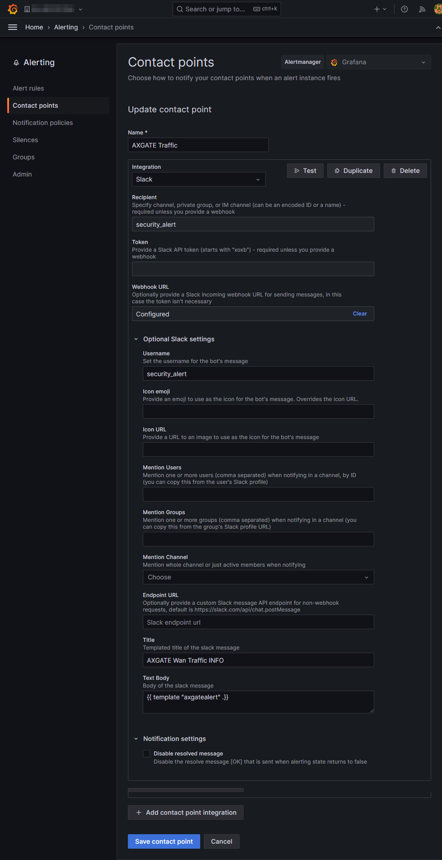This screenshot has height=860, width=442.
Task: Click the Icon emoji field
Action: 259,411
